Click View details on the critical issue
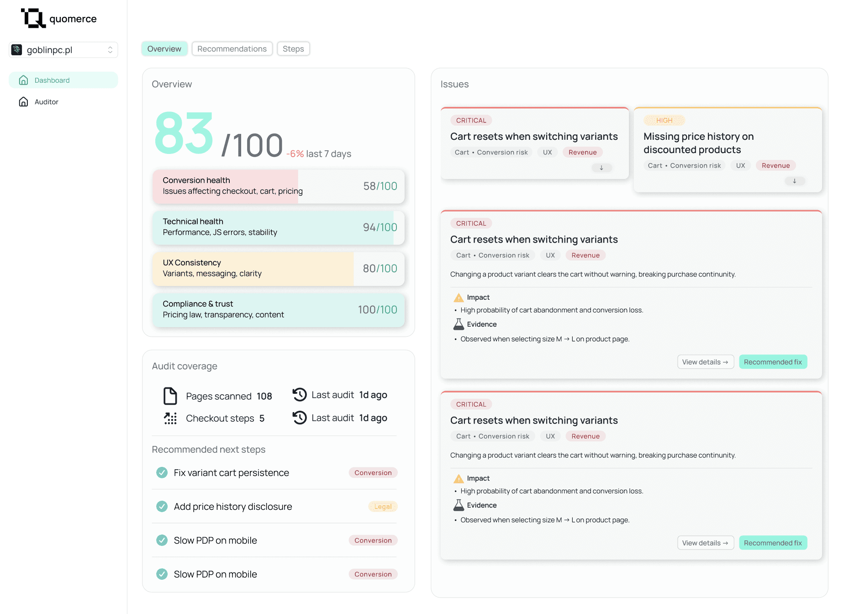The height and width of the screenshot is (614, 844). (x=705, y=361)
